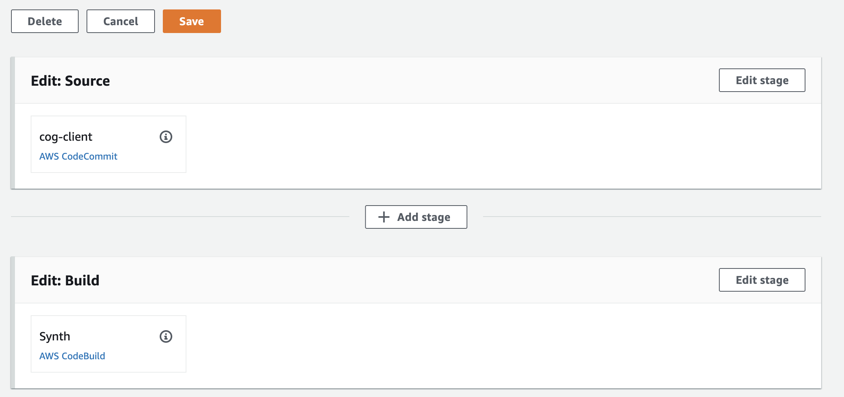Open the AWS CodeBuild link
844x397 pixels.
[x=72, y=356]
